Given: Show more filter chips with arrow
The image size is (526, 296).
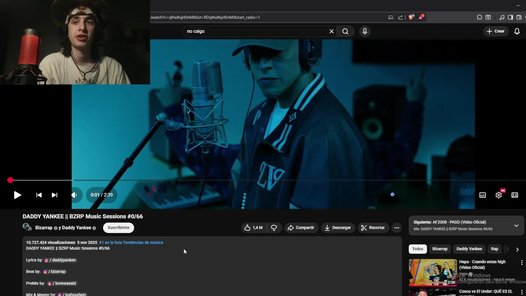Looking at the screenshot, I should point(517,249).
